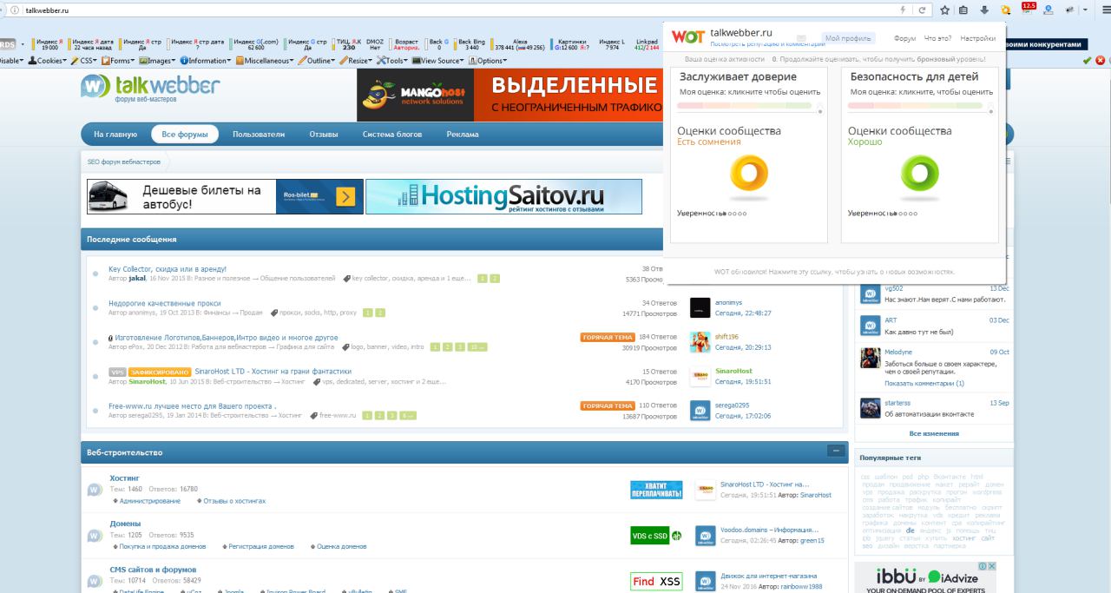Open the Resize dropdown menu
Viewport: 1111px width, 593px height.
pyautogui.click(x=357, y=61)
